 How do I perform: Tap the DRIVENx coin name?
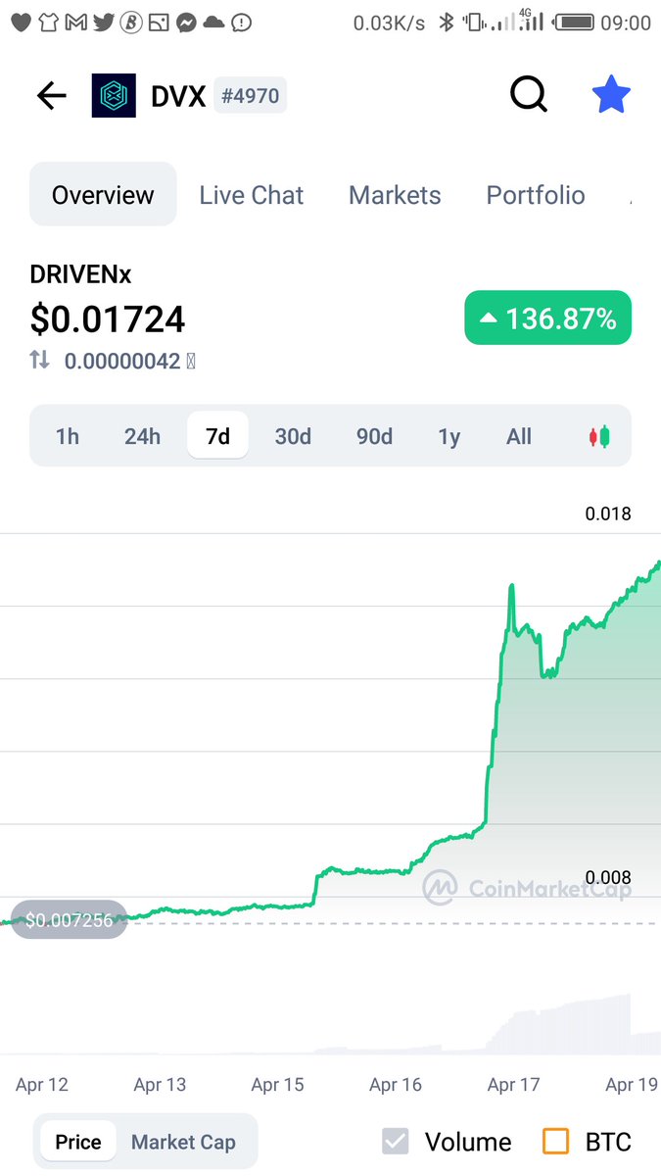pos(80,274)
